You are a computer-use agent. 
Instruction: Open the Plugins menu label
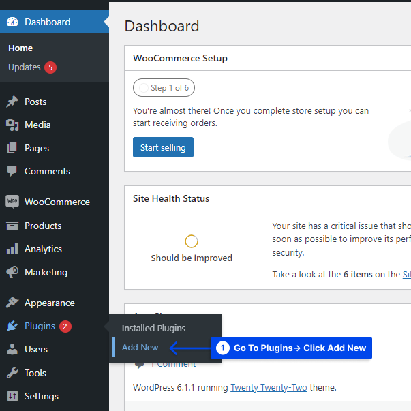(40, 326)
